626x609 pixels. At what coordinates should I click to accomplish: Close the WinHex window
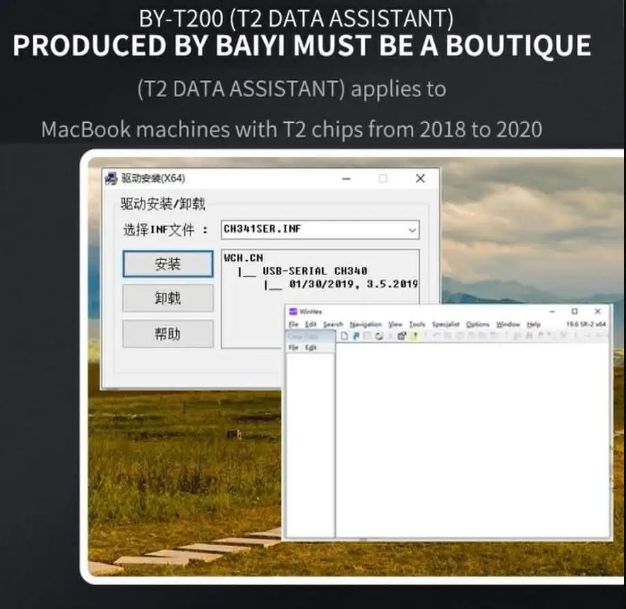597,311
